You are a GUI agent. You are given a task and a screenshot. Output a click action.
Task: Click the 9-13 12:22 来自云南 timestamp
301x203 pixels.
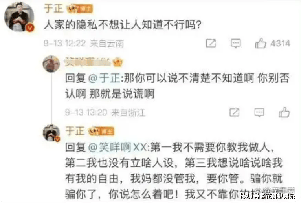(x=84, y=44)
